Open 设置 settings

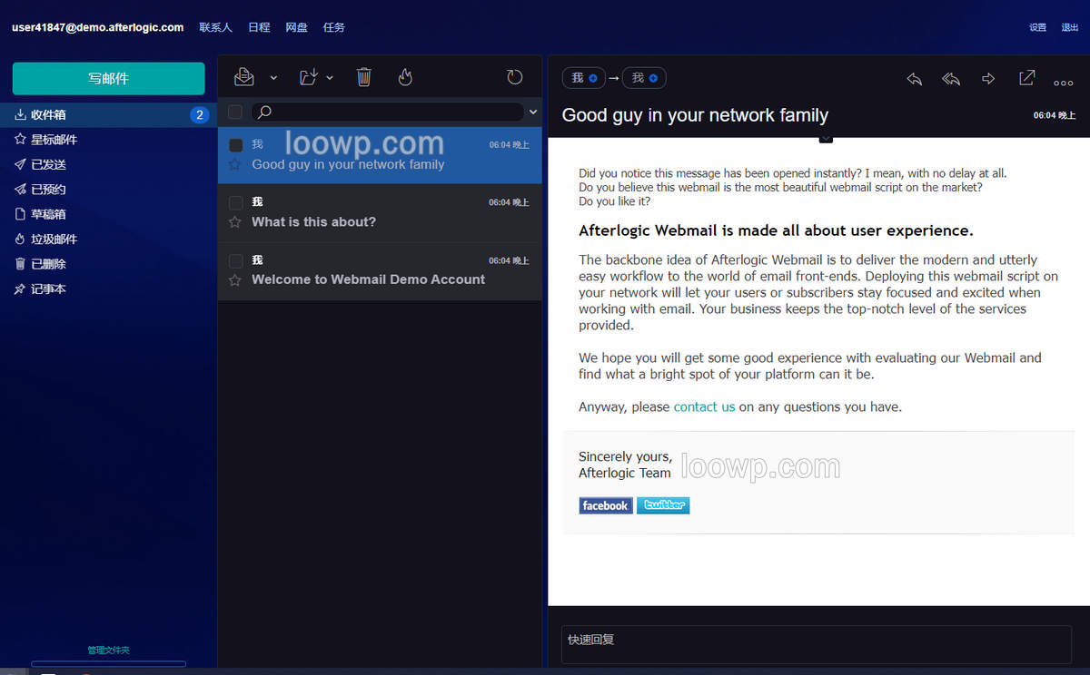[x=1037, y=27]
